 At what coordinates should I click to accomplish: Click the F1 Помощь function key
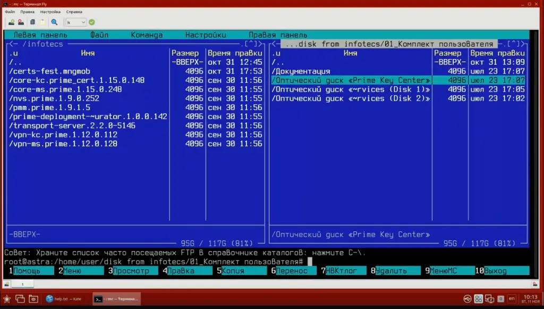[31, 271]
